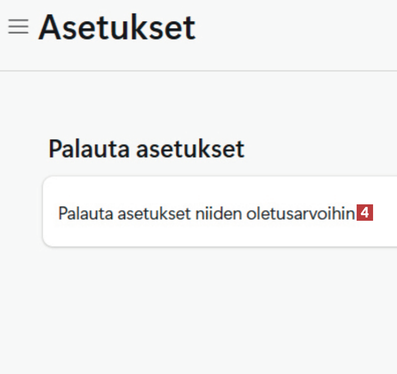Expand the navigation menu icon at top left
This screenshot has width=397, height=374.
[x=18, y=27]
